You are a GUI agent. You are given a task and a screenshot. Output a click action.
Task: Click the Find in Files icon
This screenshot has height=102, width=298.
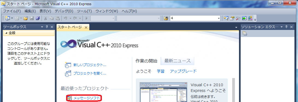click(x=166, y=18)
